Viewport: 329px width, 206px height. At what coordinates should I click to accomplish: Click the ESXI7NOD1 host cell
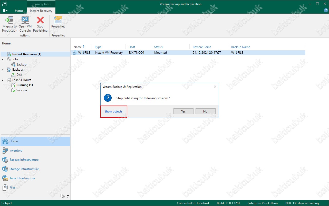[137, 53]
